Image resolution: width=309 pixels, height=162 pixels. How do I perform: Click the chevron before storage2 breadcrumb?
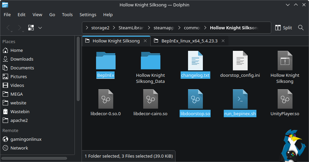[x=87, y=28]
